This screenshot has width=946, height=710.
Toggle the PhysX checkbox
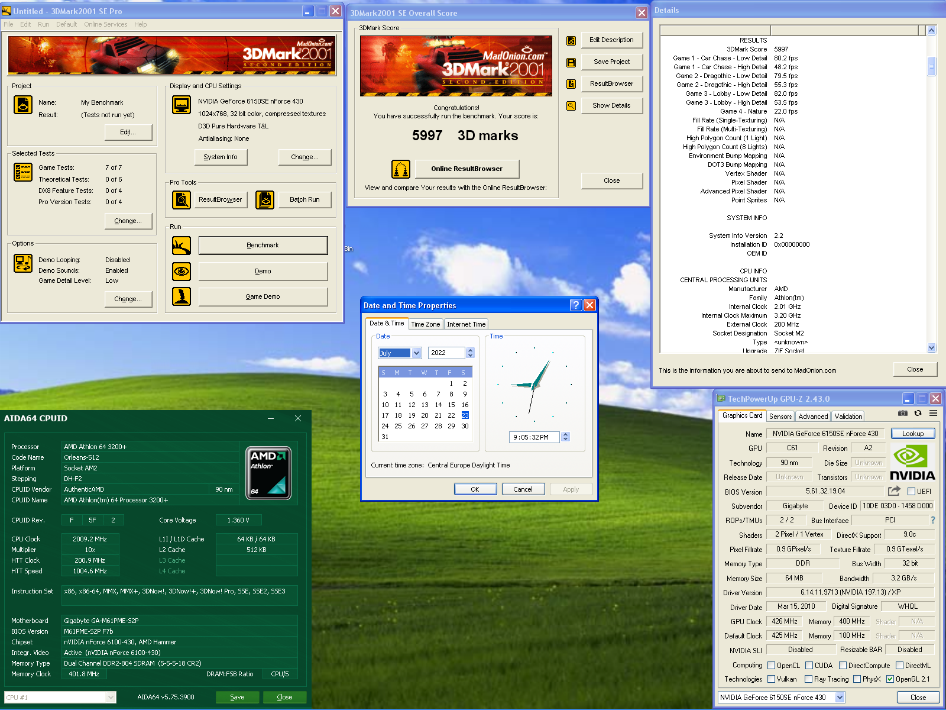(857, 679)
